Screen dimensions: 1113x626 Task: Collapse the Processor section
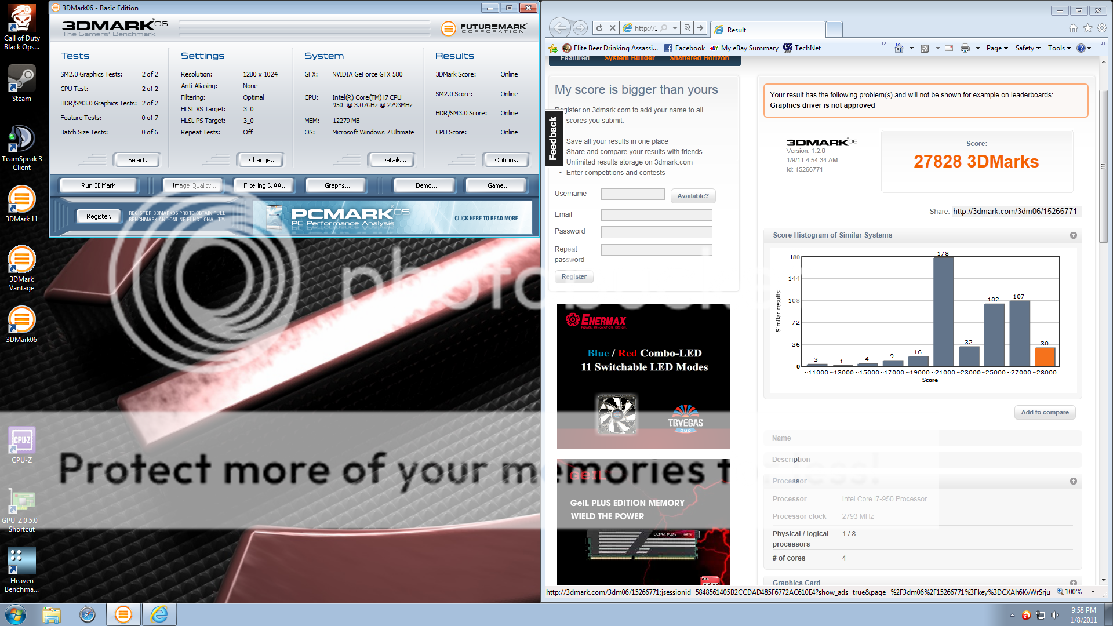coord(1073,481)
